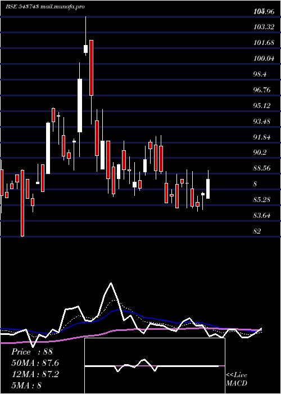
Task: Click the '85.28' price axis label
Action: (262, 200)
